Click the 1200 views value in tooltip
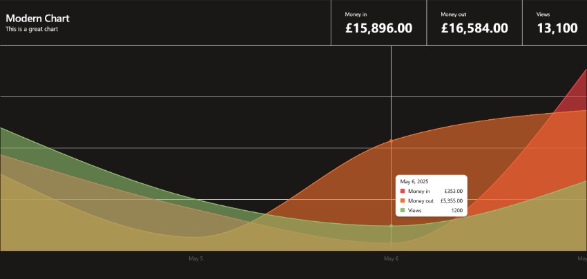The image size is (587, 279). tap(456, 211)
